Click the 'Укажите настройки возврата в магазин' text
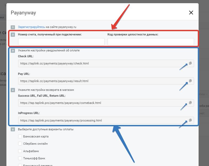The image size is (209, 166). point(46,90)
